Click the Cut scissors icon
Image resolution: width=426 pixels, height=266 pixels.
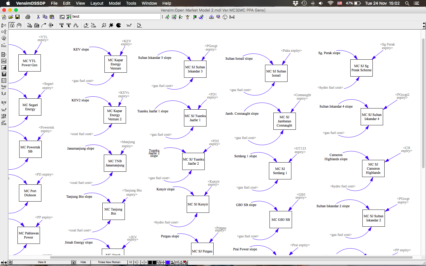(38, 17)
